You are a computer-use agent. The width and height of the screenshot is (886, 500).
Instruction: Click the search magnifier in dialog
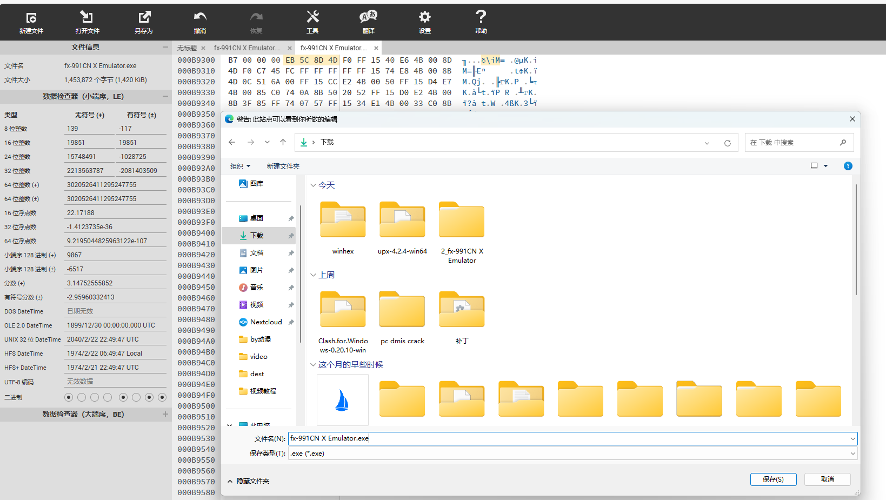click(843, 143)
